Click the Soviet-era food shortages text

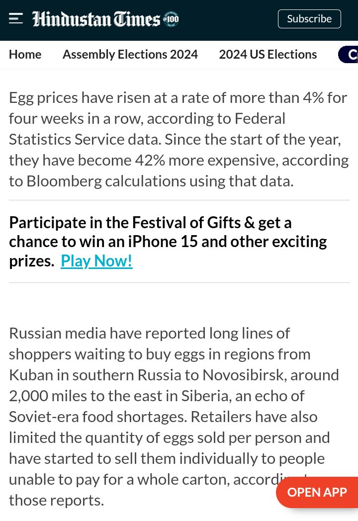(98, 417)
